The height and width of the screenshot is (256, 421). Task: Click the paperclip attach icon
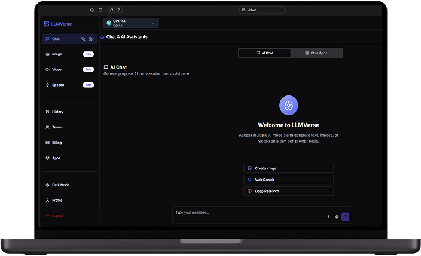coord(337,217)
